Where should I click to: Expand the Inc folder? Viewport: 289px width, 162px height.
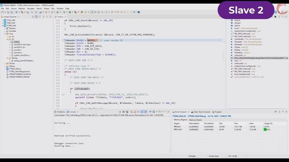point(7,36)
